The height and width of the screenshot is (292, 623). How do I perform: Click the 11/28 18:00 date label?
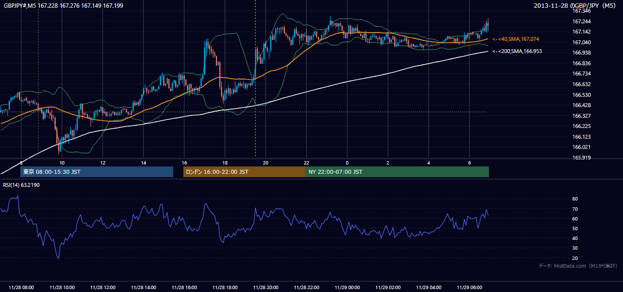pos(225,288)
